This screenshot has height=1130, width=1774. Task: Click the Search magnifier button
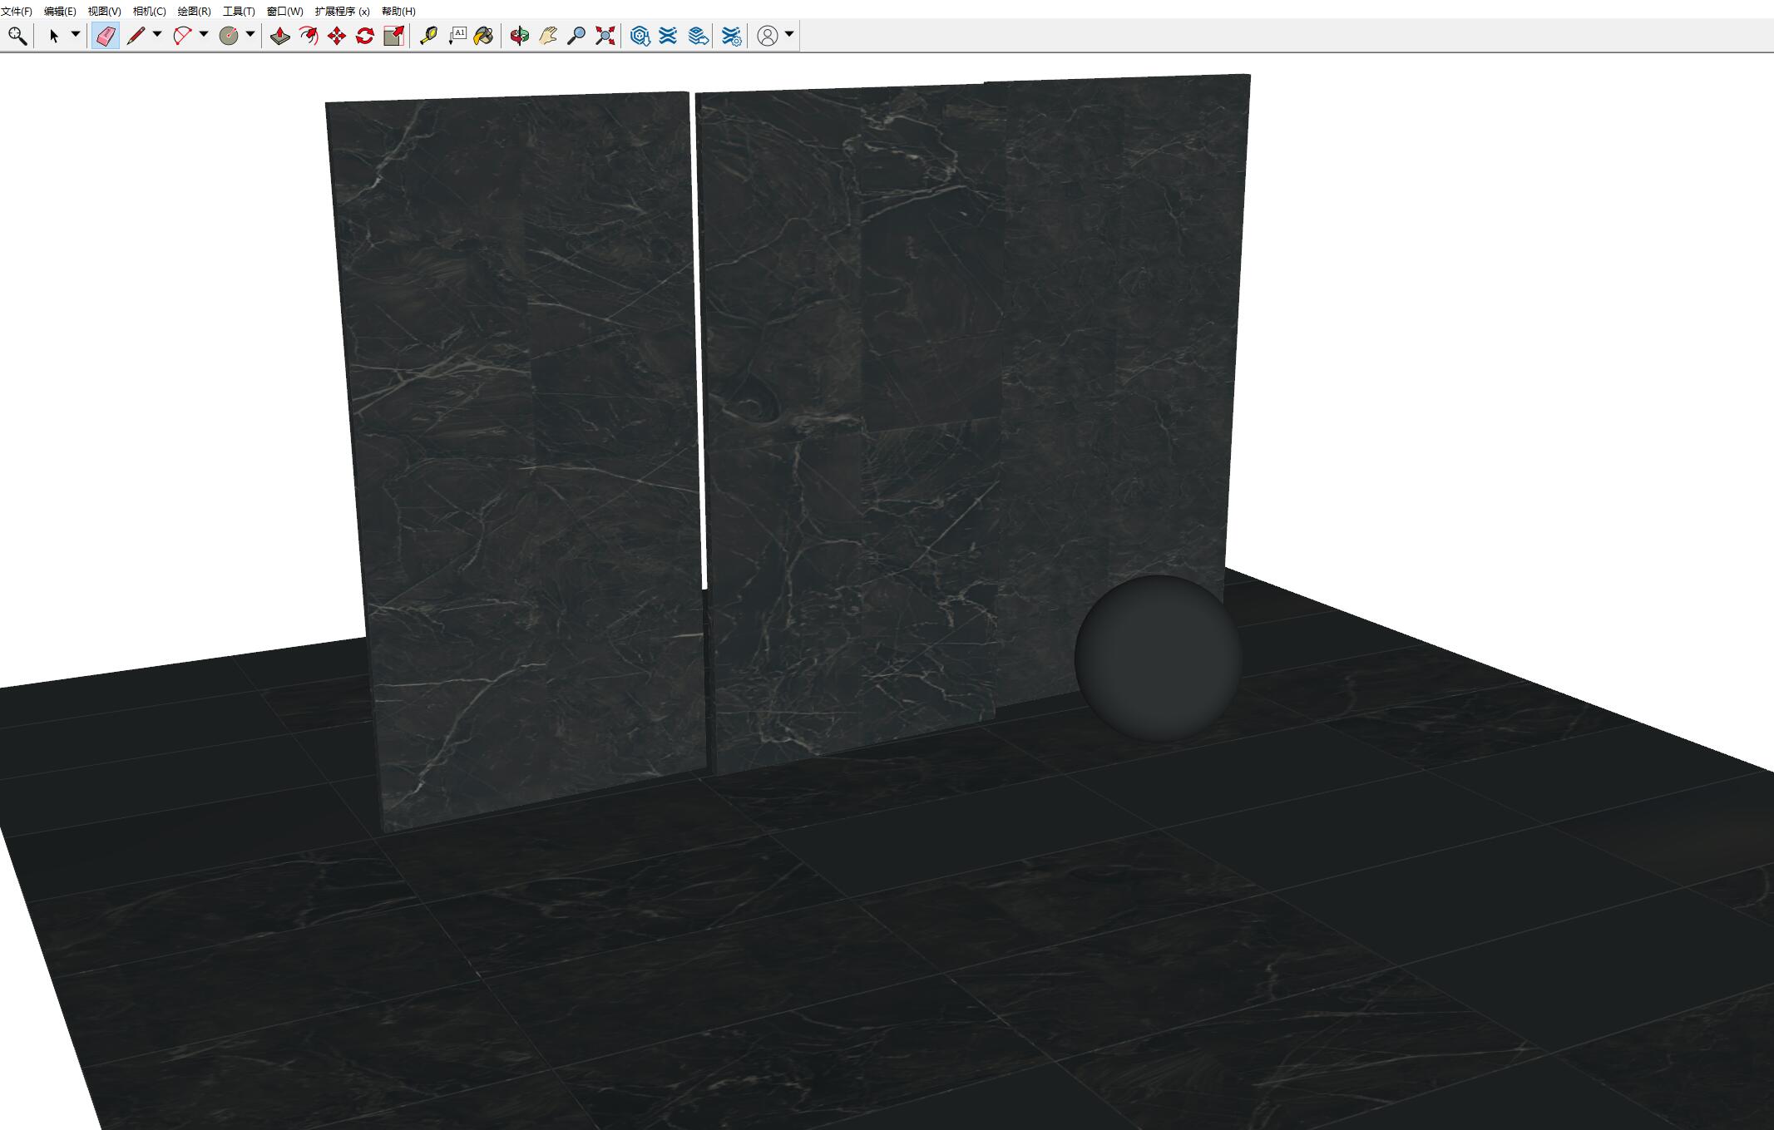pyautogui.click(x=17, y=36)
